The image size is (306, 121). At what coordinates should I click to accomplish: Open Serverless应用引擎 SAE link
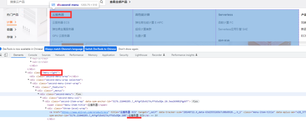click(233, 29)
